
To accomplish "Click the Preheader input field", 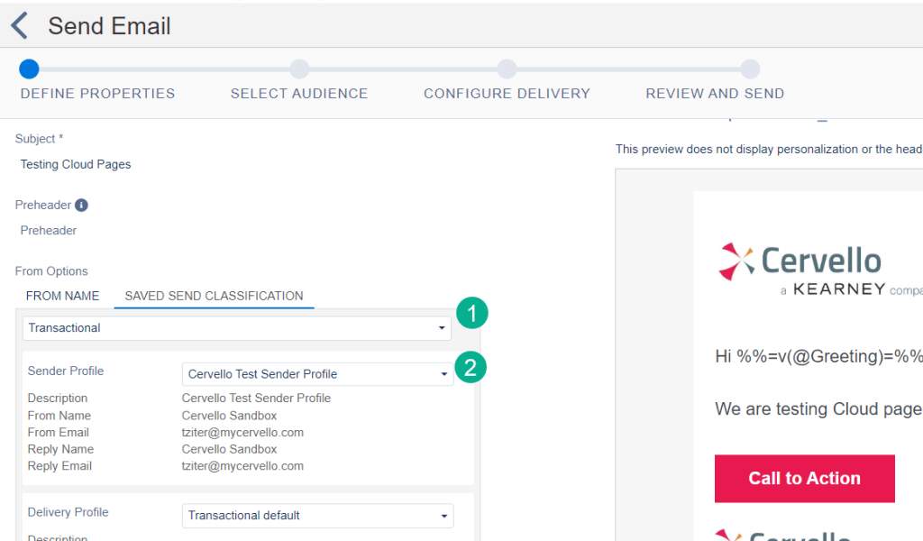I will 180,231.
